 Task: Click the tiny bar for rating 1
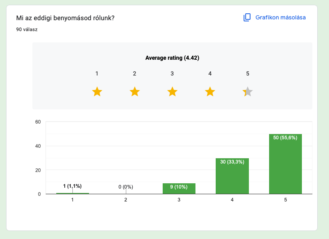(x=72, y=193)
